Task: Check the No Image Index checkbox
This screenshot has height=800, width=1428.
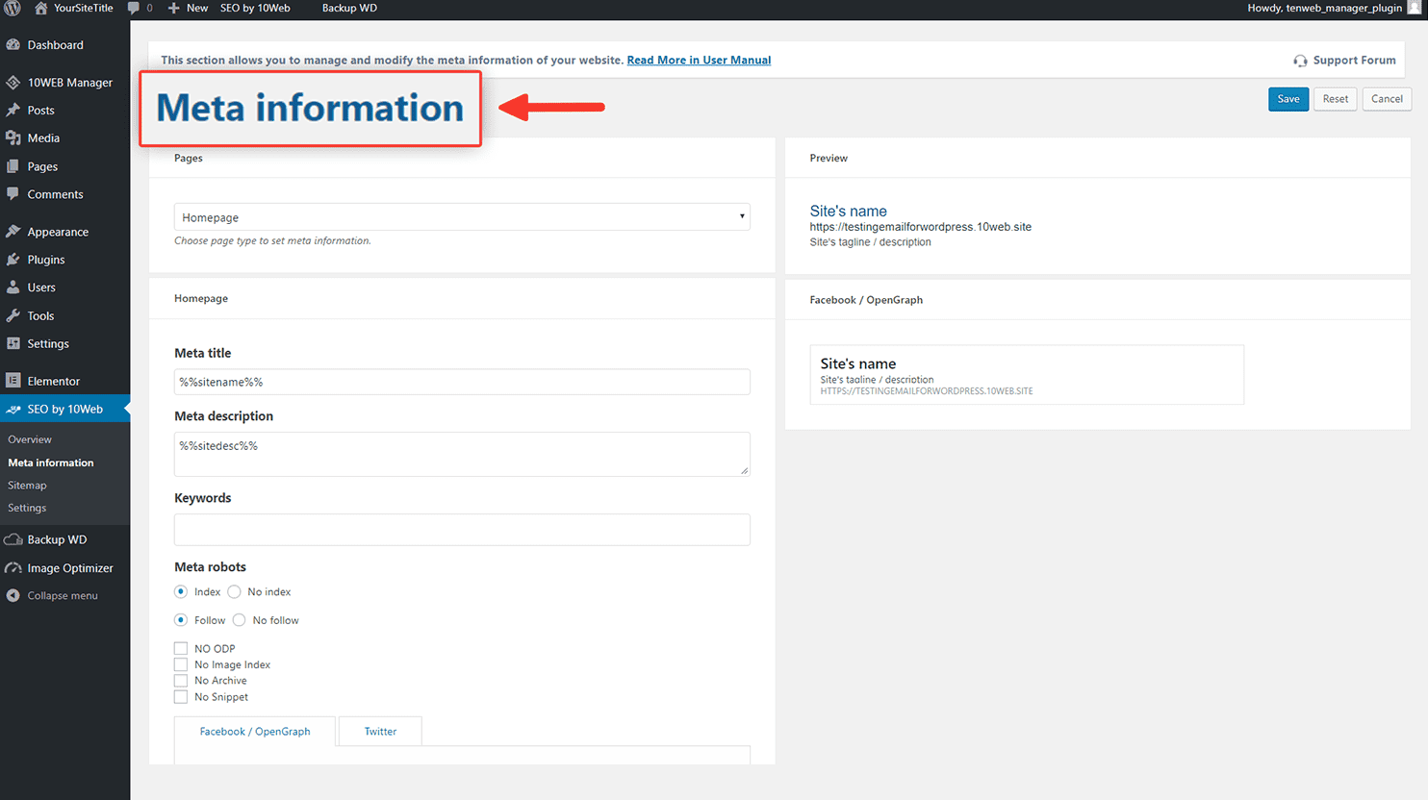Action: click(x=181, y=664)
